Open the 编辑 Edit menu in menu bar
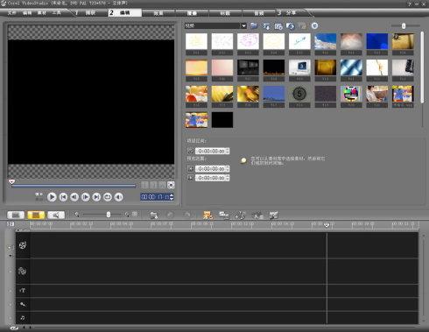429x332 pixels. pos(27,13)
